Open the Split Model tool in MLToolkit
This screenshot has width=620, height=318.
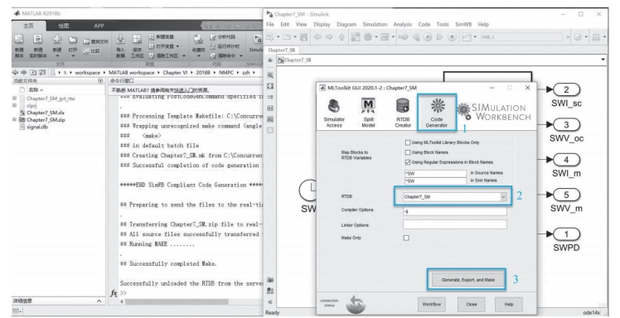pos(368,112)
